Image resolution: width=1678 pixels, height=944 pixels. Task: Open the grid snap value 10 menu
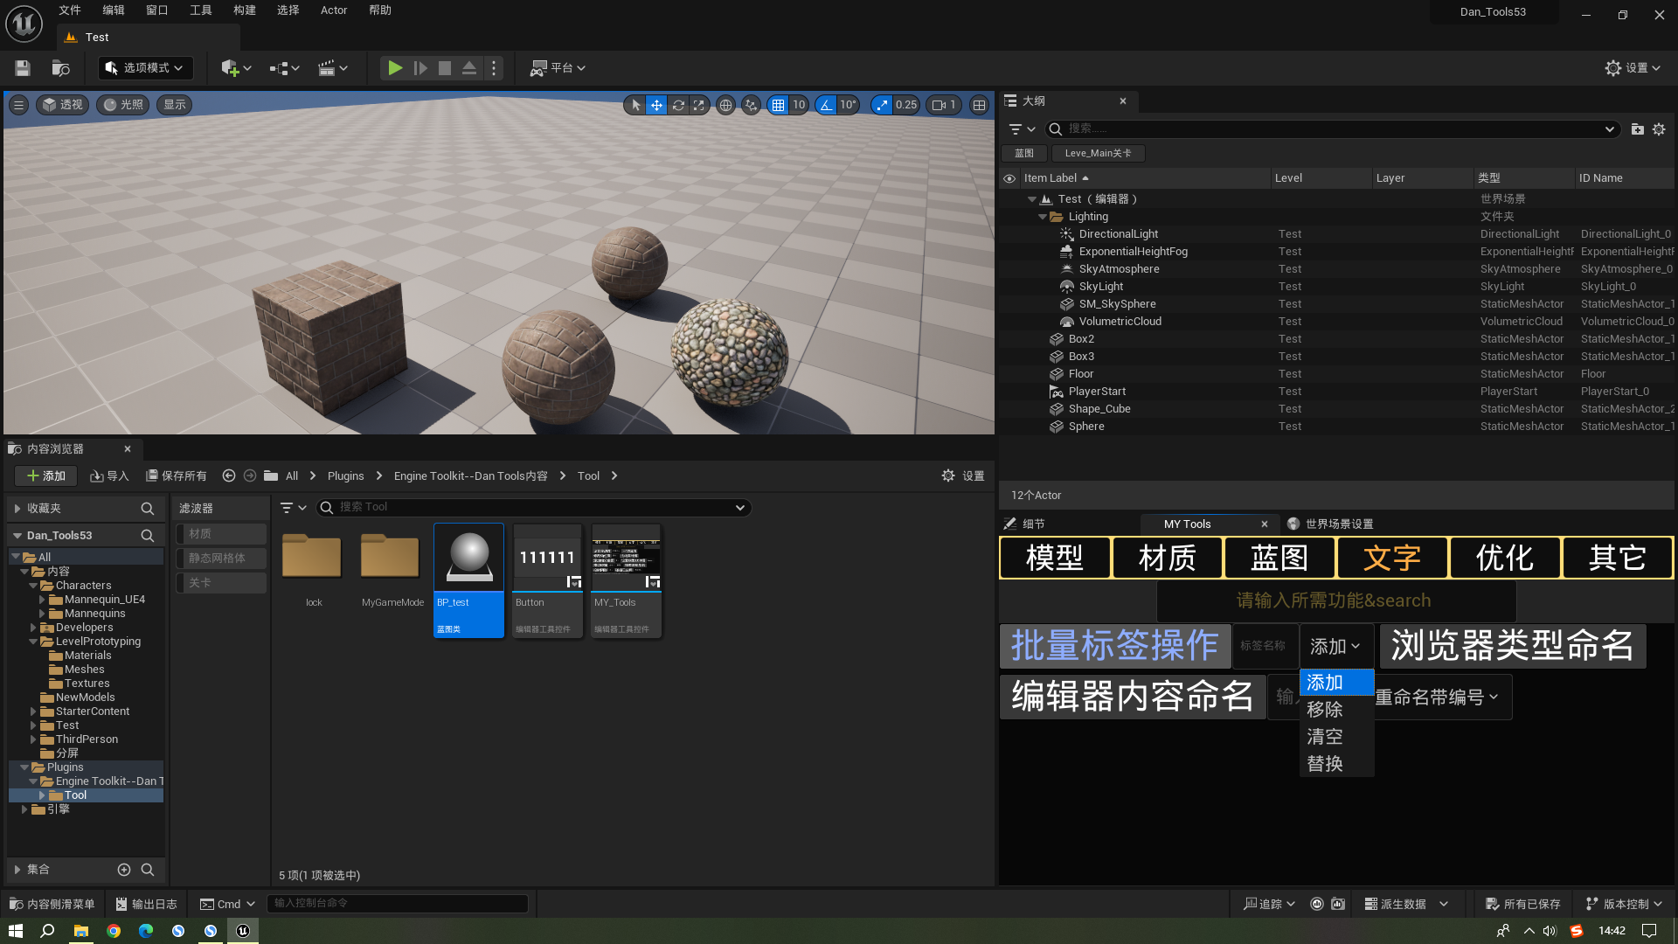click(799, 105)
